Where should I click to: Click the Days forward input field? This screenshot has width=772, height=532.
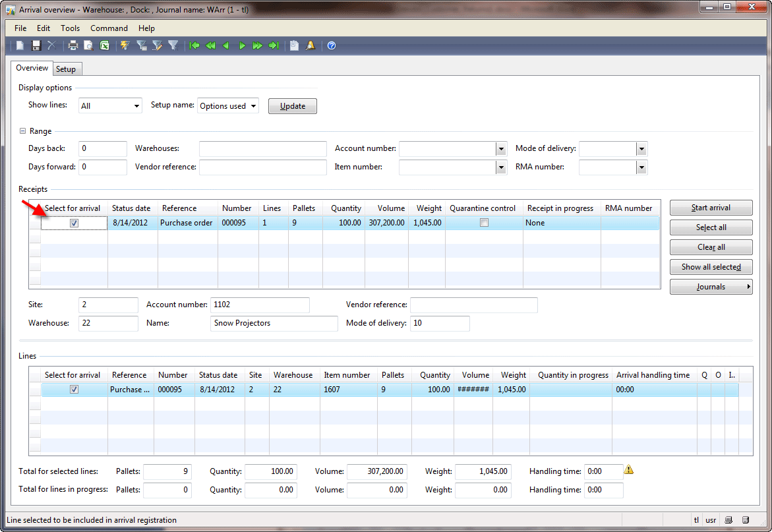pyautogui.click(x=102, y=167)
